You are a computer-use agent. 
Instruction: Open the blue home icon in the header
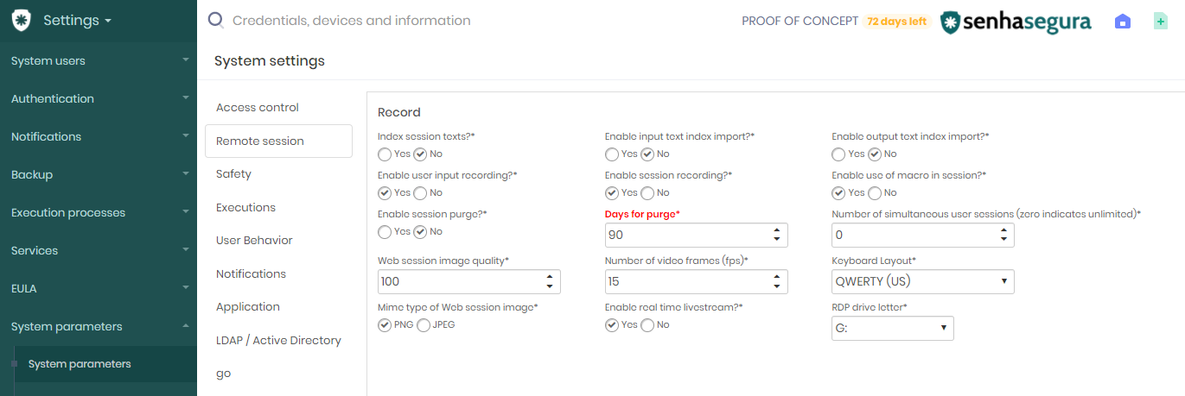click(1123, 21)
